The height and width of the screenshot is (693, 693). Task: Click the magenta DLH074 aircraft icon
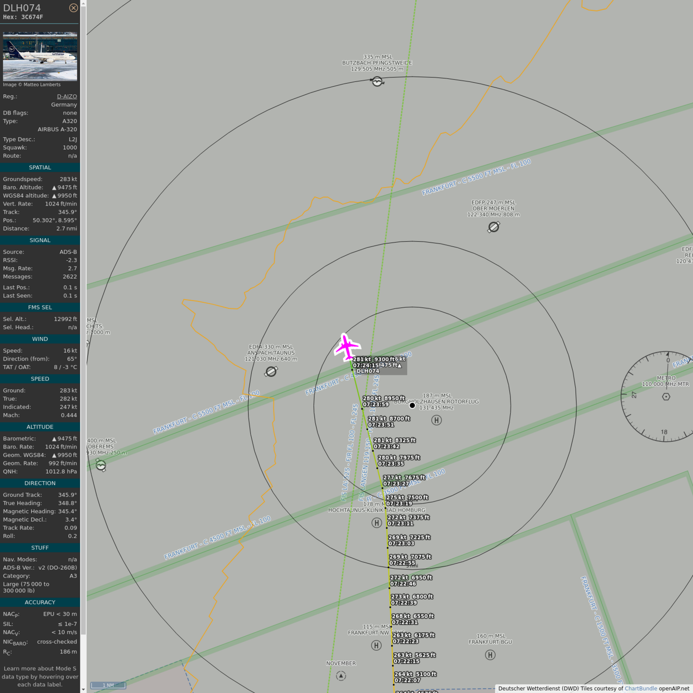pyautogui.click(x=346, y=346)
